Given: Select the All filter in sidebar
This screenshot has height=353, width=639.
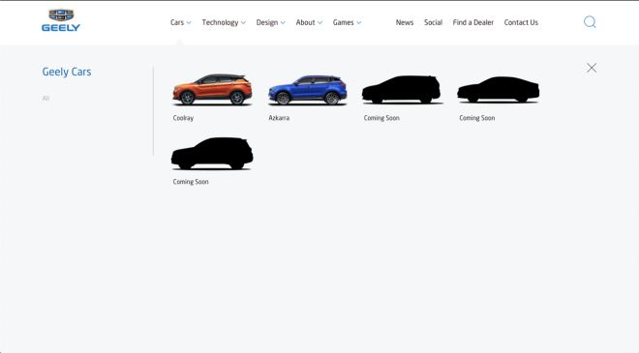Looking at the screenshot, I should (46, 98).
